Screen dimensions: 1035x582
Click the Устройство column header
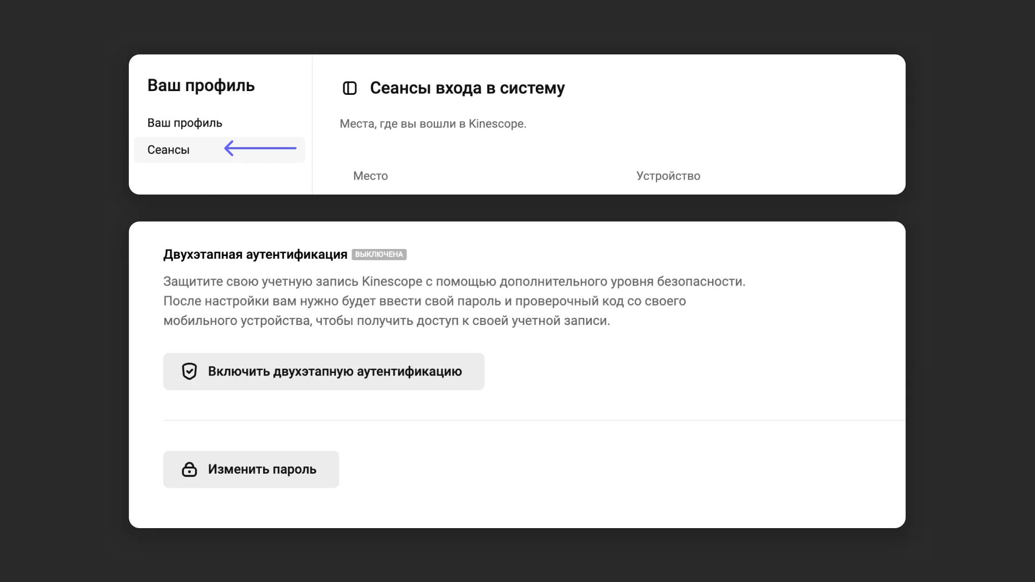click(668, 176)
